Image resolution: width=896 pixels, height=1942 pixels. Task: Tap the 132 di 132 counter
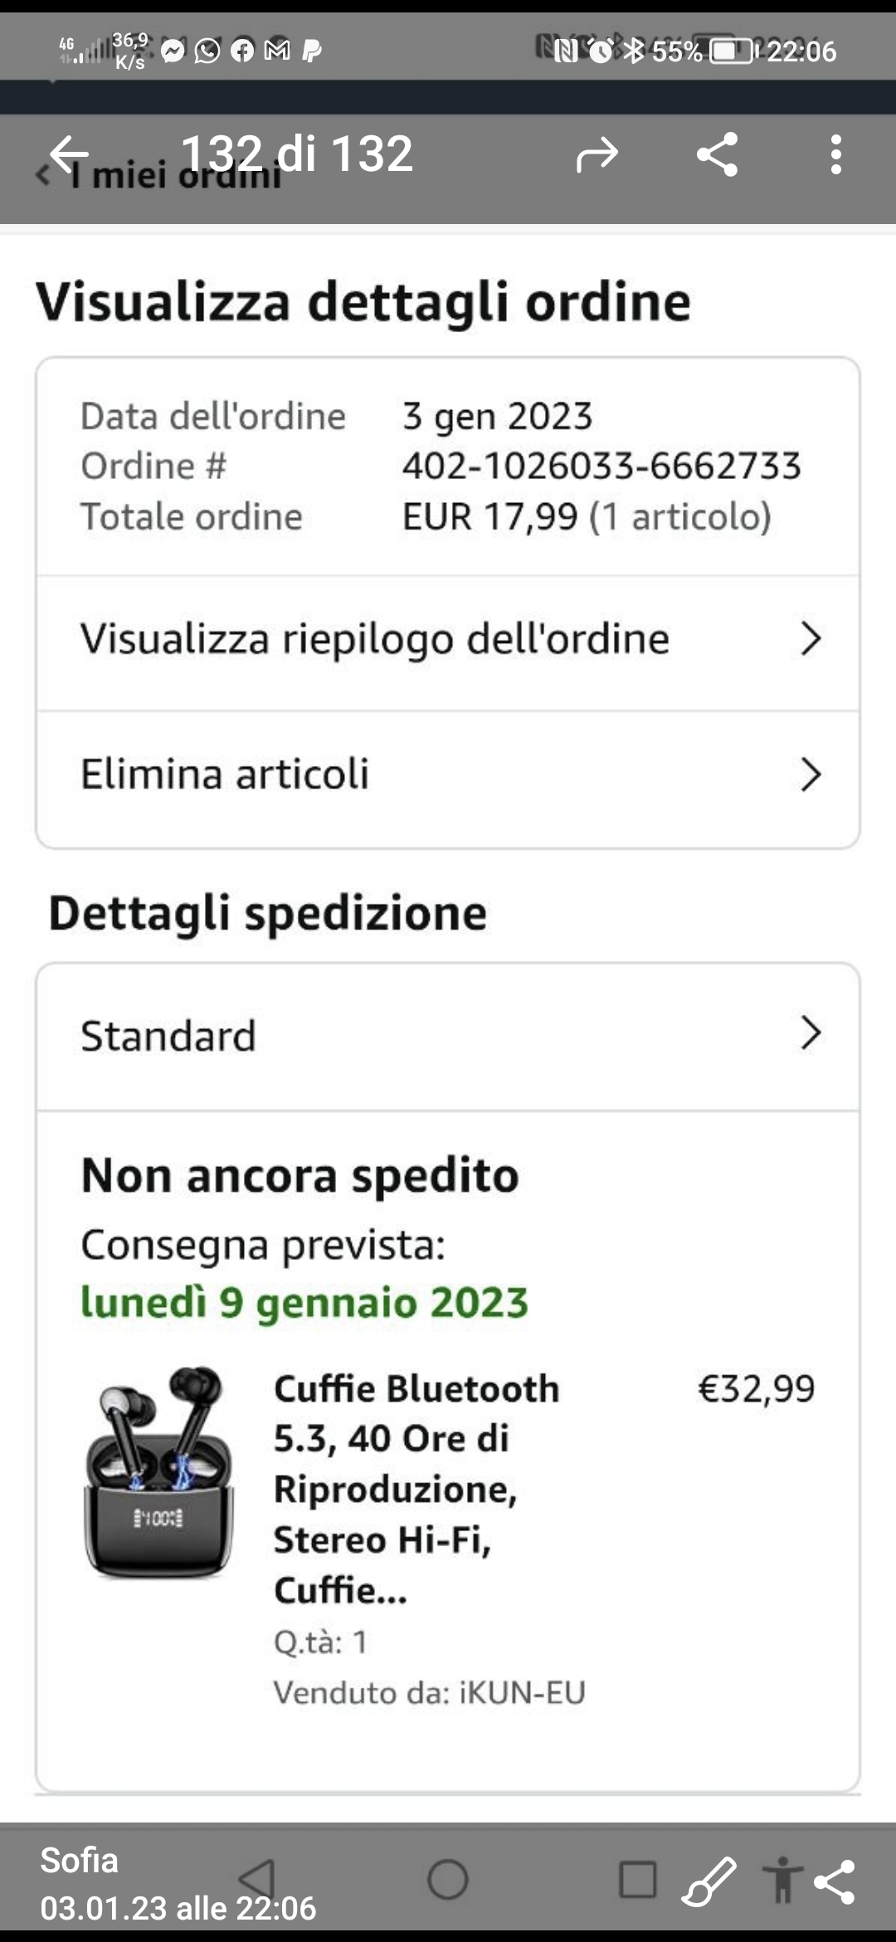[x=297, y=154]
